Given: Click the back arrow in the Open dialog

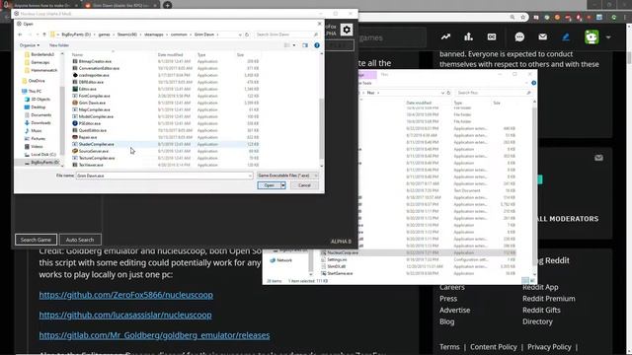Looking at the screenshot, I should [x=20, y=35].
